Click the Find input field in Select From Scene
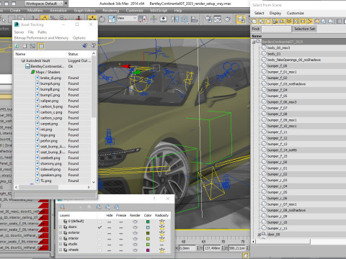 pos(277,29)
